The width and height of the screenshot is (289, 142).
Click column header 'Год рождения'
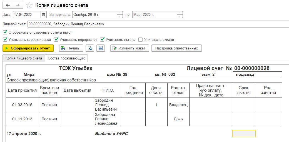[x=134, y=90]
